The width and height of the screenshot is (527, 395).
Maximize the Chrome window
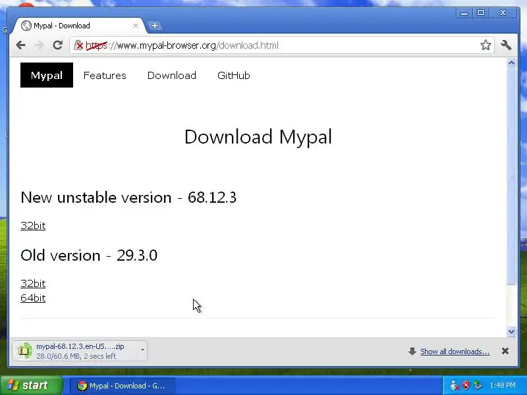tap(481, 13)
